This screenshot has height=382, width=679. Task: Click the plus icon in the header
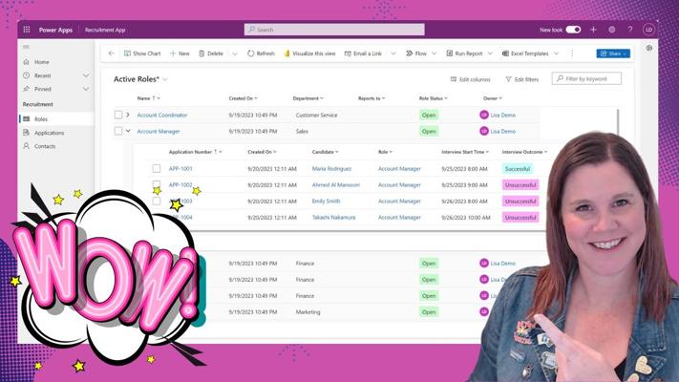point(593,30)
